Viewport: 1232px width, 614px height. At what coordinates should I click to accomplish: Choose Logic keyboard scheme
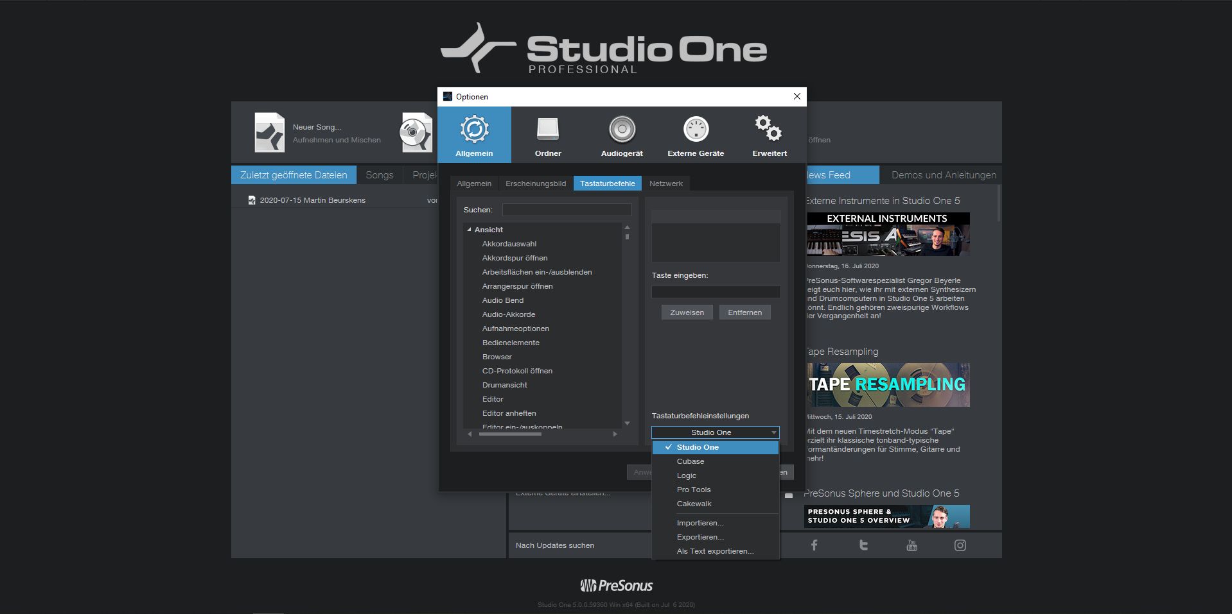(x=715, y=475)
